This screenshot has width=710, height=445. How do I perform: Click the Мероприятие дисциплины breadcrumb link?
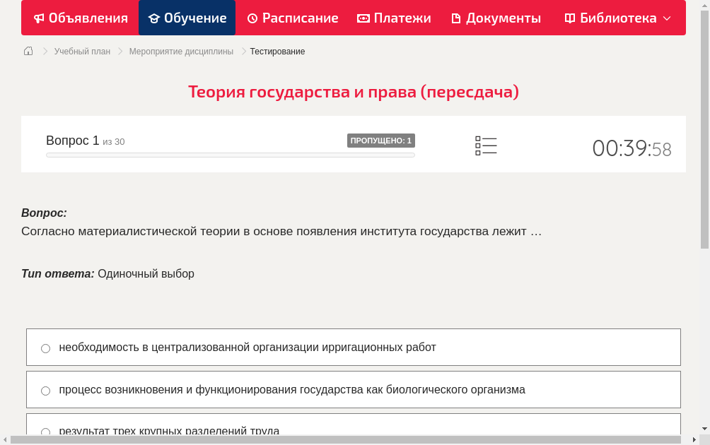pyautogui.click(x=181, y=51)
